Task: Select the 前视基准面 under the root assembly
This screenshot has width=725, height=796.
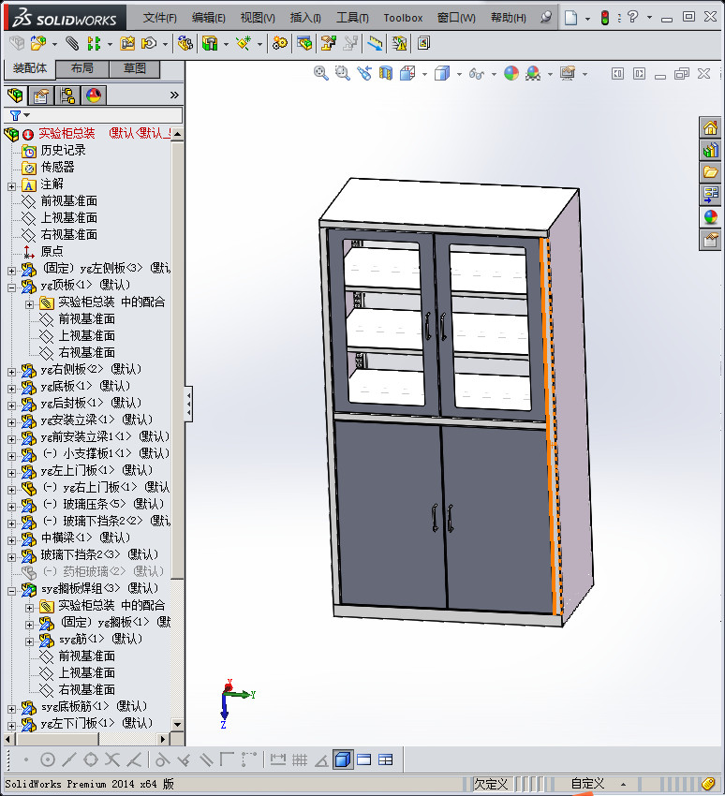Action: tap(68, 201)
